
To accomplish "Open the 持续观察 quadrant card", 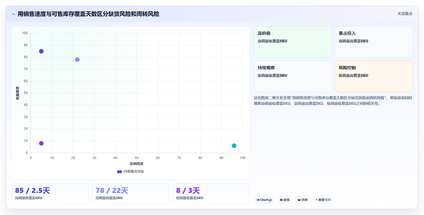I will 293,76.
